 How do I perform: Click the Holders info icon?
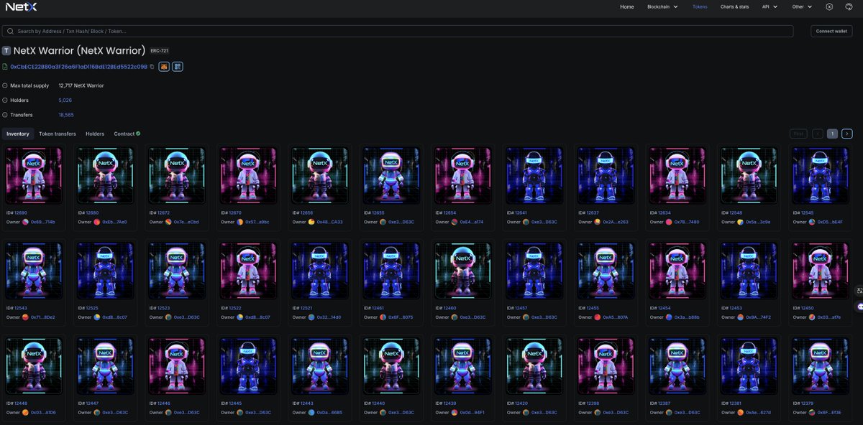pyautogui.click(x=5, y=100)
